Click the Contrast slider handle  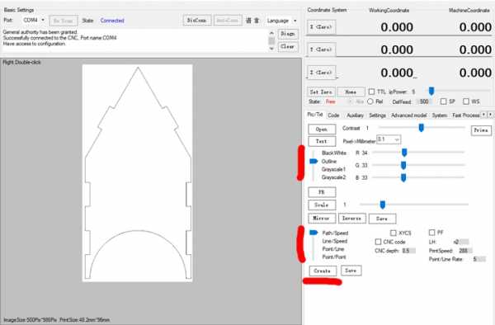421,128
